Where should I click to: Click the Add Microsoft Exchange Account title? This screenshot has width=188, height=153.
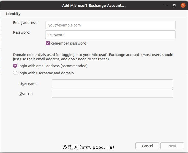pyautogui.click(x=94, y=6)
